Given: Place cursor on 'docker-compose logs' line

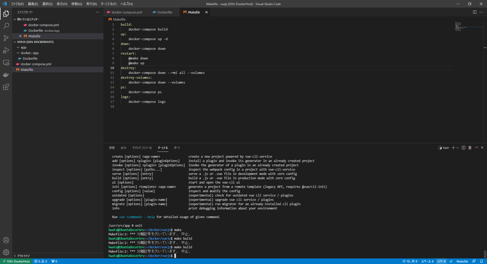Looking at the screenshot, I should pos(147,102).
